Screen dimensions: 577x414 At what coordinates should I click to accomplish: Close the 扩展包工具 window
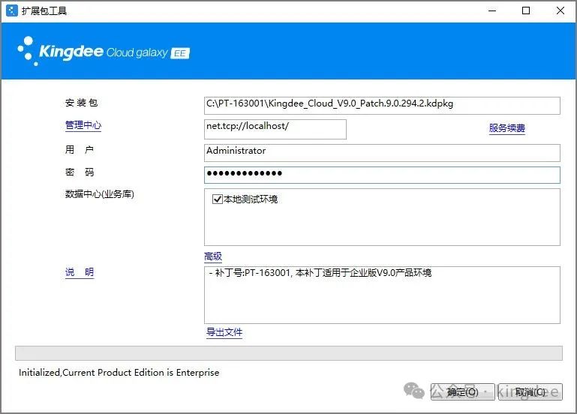click(560, 10)
